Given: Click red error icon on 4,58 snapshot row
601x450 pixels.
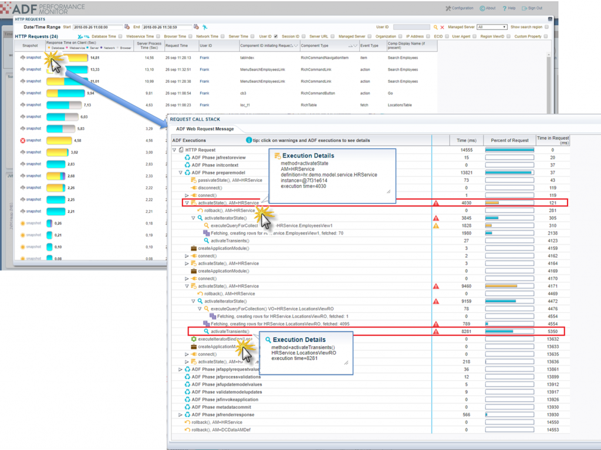Looking at the screenshot, I should pyautogui.click(x=23, y=140).
